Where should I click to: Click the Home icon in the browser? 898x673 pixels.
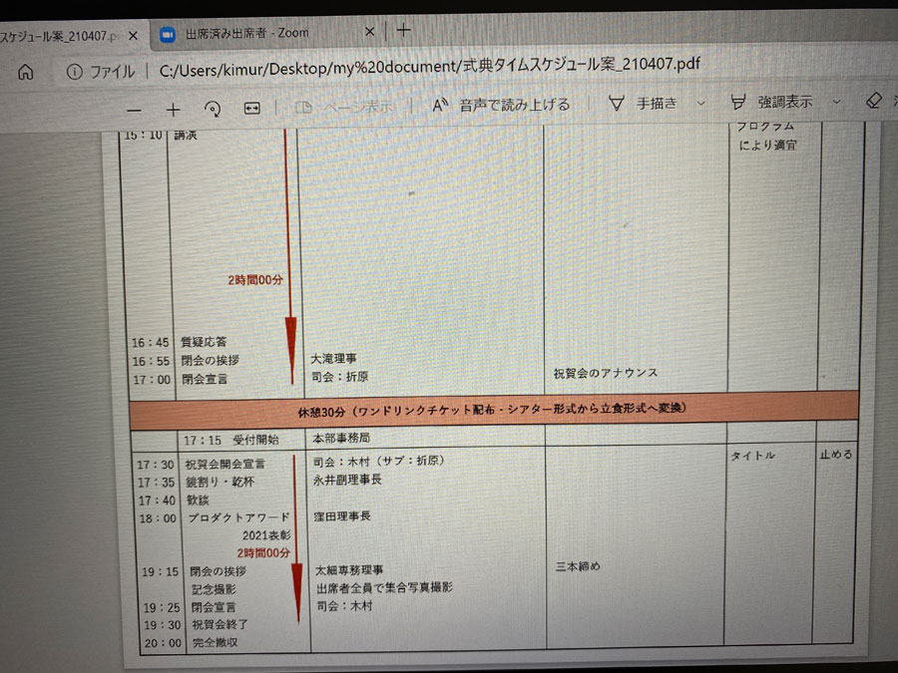[x=25, y=72]
